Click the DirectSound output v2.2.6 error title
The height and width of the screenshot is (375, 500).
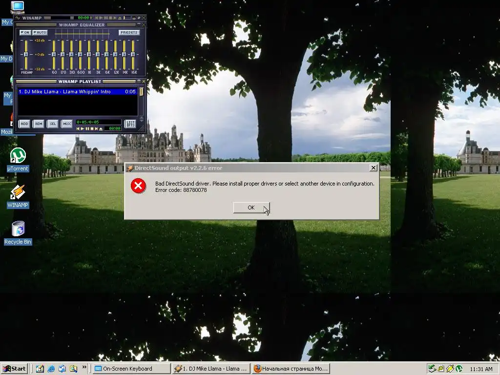[178, 168]
